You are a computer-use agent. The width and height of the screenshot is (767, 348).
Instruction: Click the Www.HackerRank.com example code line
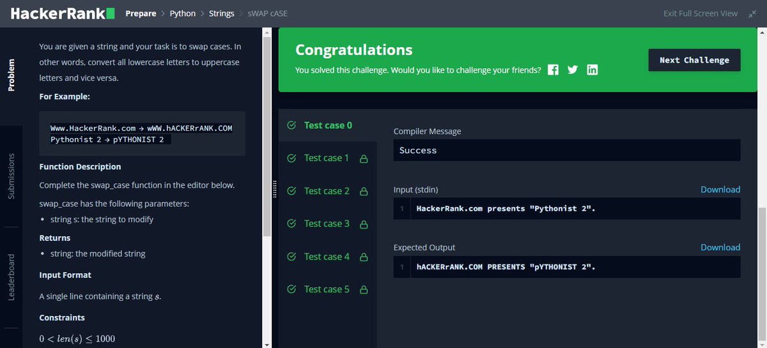click(x=141, y=128)
